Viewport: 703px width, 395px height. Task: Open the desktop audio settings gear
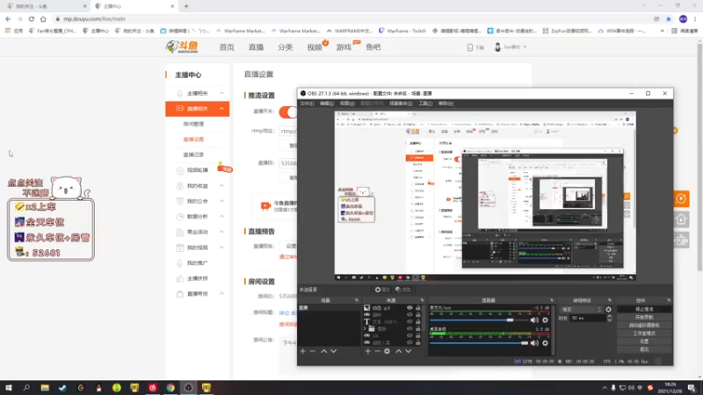pyautogui.click(x=545, y=343)
